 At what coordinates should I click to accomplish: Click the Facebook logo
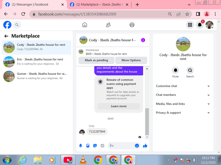[x=7, y=25]
